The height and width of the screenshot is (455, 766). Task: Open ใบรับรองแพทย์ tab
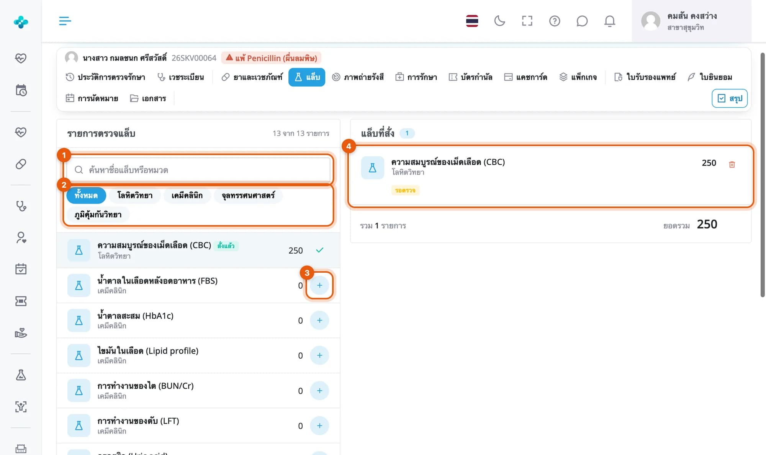click(x=645, y=77)
